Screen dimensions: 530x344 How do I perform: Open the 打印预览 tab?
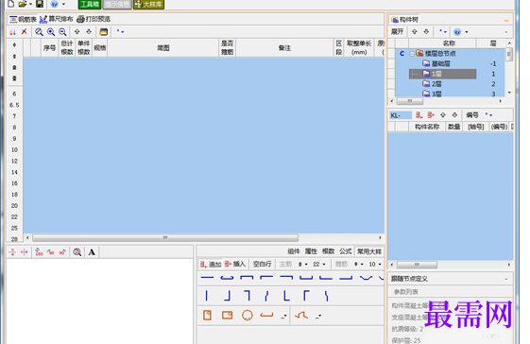tap(94, 19)
